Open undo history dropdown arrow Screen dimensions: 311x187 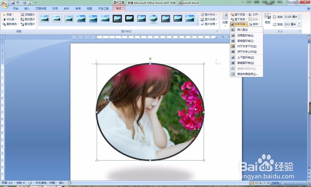[x=21, y=3]
